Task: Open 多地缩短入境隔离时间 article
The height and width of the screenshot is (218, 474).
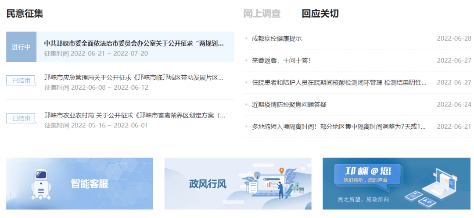Action: [x=338, y=127]
